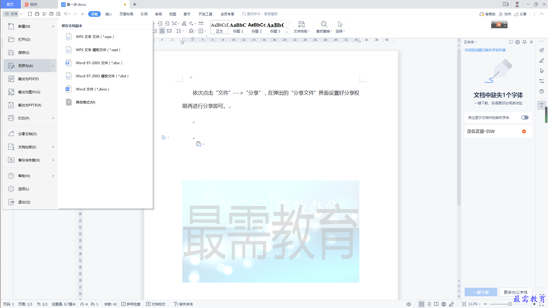Toggle eye protection mode icon

409,304
